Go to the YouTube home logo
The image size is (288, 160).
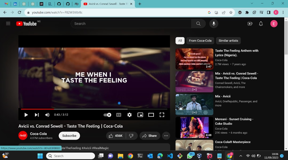[x=26, y=24]
